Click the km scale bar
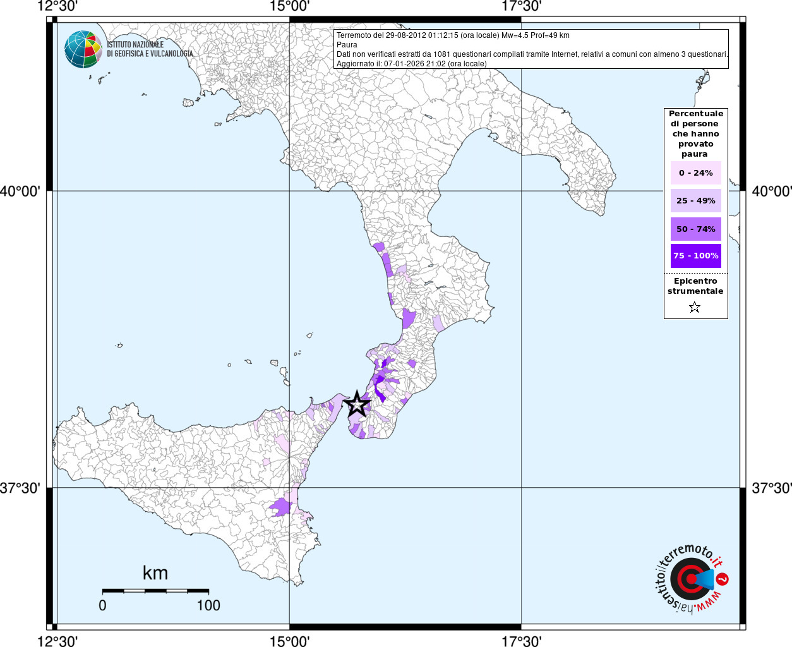The width and height of the screenshot is (792, 647). [155, 591]
